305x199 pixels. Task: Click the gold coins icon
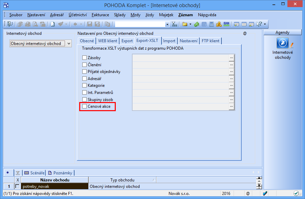219,24
